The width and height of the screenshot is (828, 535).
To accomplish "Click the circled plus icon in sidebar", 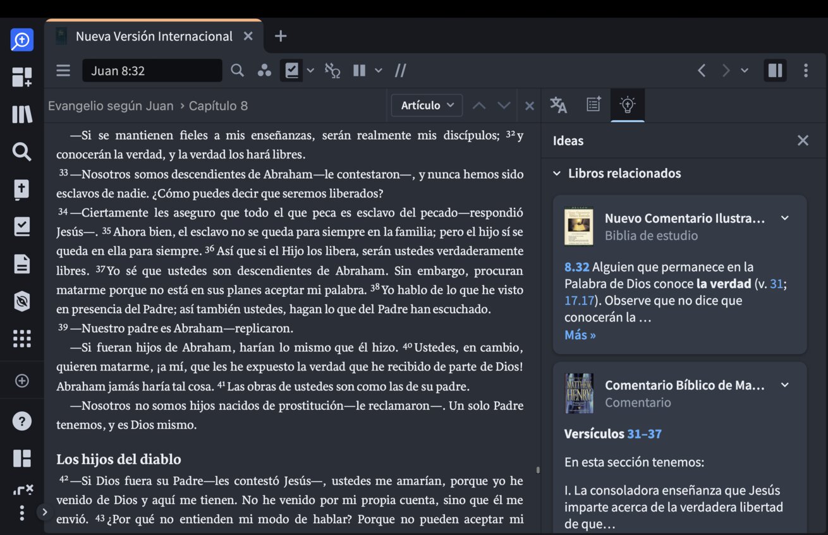I will [x=21, y=381].
